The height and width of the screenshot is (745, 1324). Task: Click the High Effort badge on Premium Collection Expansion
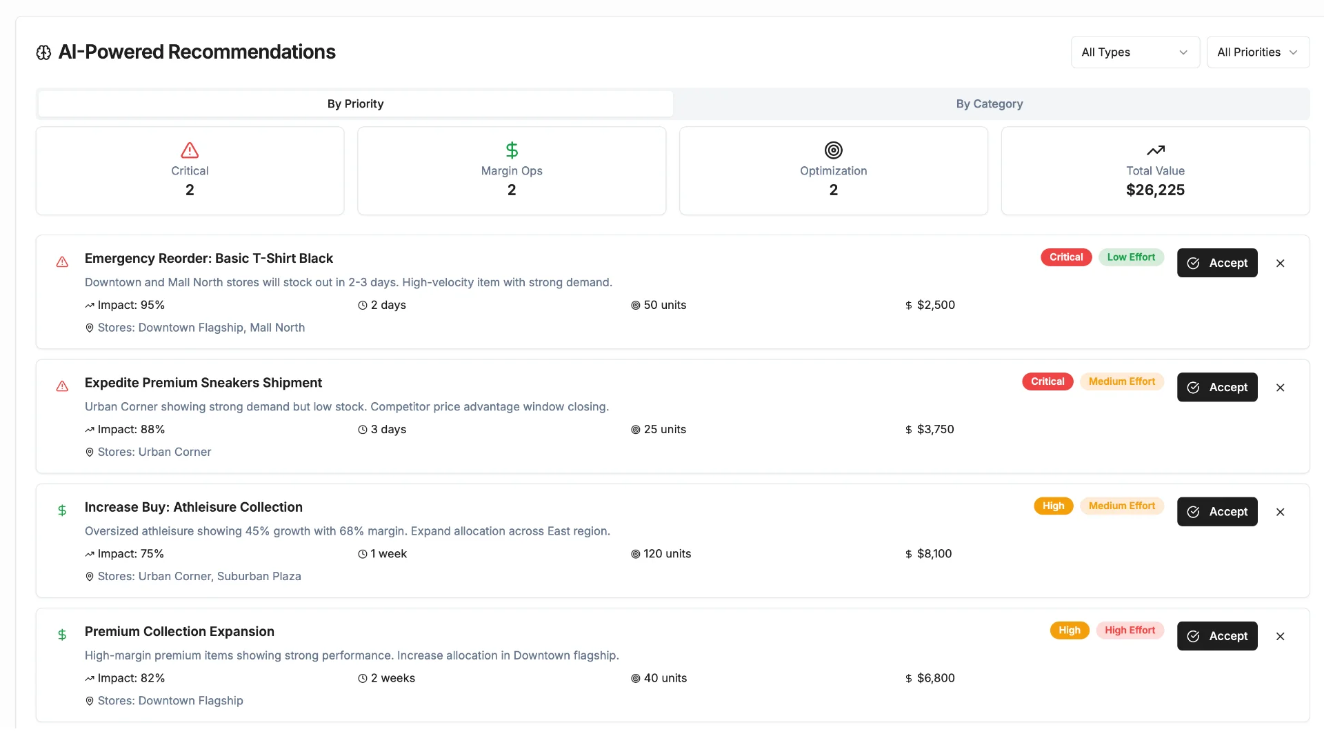pyautogui.click(x=1130, y=630)
